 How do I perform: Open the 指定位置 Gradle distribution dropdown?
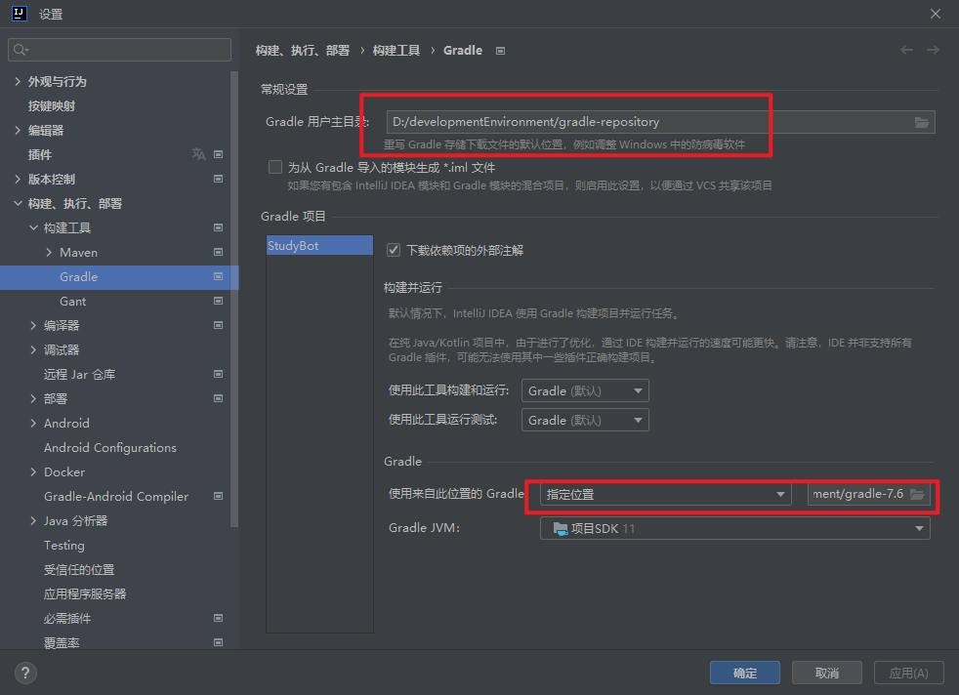[665, 494]
